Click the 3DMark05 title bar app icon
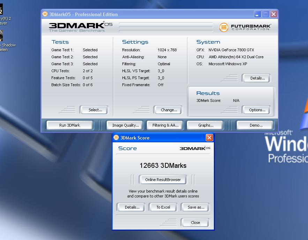 tap(45, 14)
